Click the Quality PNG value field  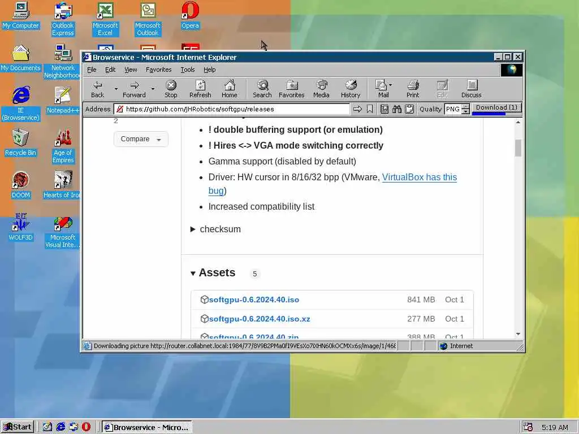pyautogui.click(x=453, y=109)
